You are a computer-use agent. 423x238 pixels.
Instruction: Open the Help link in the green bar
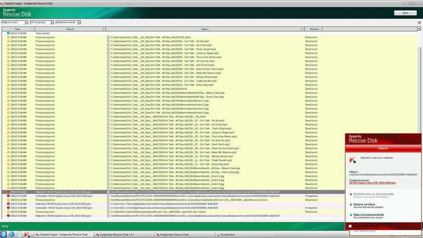coord(5,226)
